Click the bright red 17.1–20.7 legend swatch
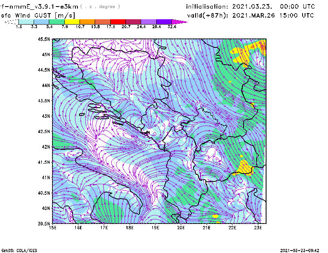This screenshot has height=253, width=328. pos(118,22)
